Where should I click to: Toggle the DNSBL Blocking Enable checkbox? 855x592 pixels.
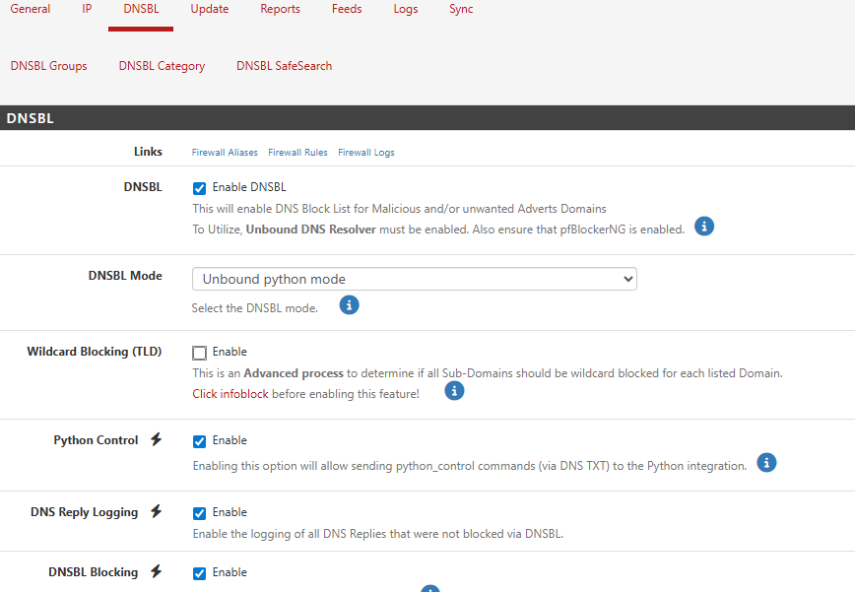[200, 573]
